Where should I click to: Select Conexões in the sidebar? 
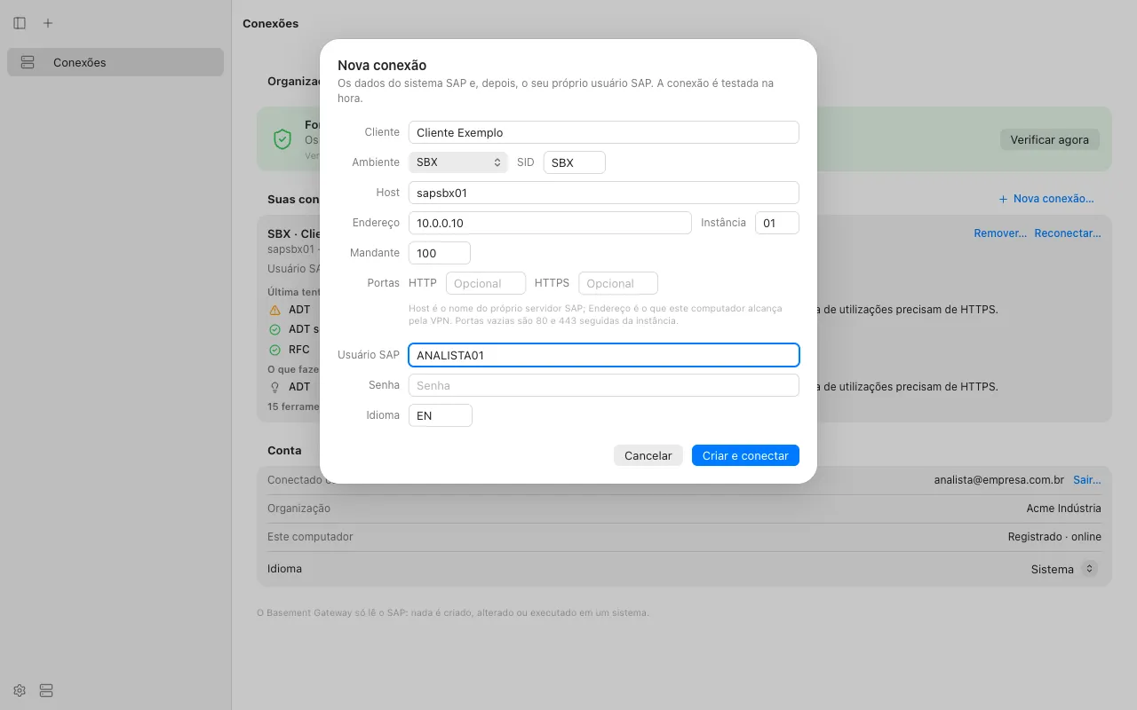click(115, 62)
